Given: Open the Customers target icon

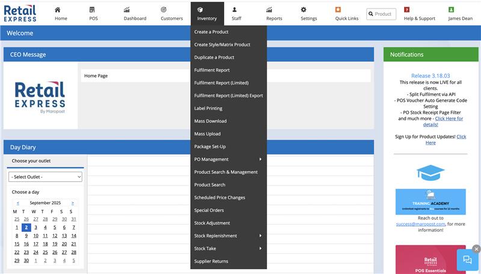Looking at the screenshot, I should tap(164, 10).
